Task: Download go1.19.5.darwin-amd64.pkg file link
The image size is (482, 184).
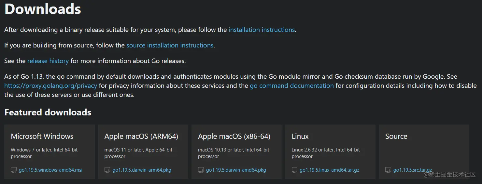Action: [x=236, y=170]
